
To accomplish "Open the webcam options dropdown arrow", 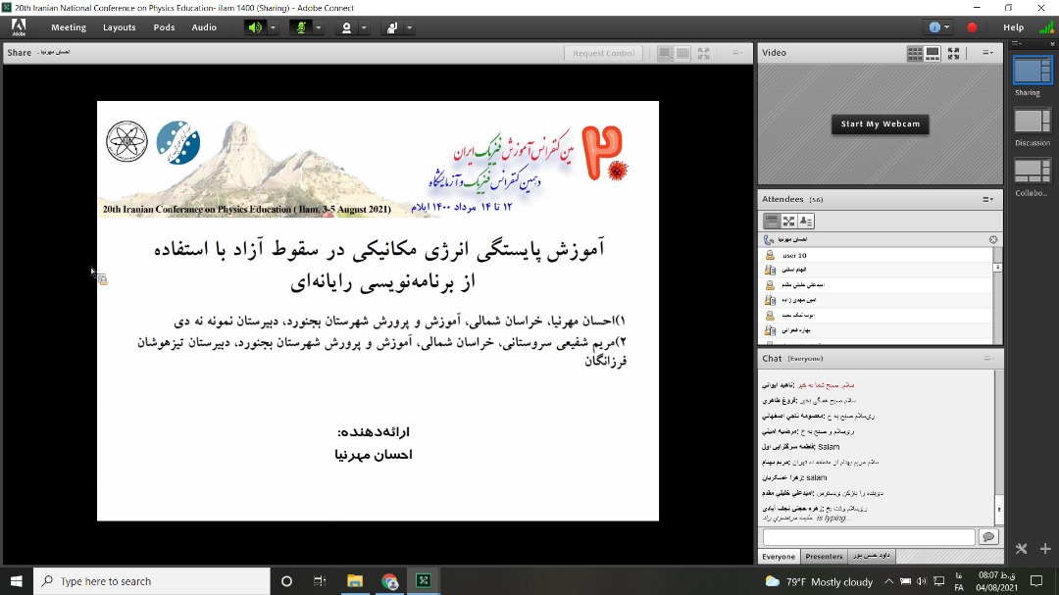I will [x=364, y=27].
